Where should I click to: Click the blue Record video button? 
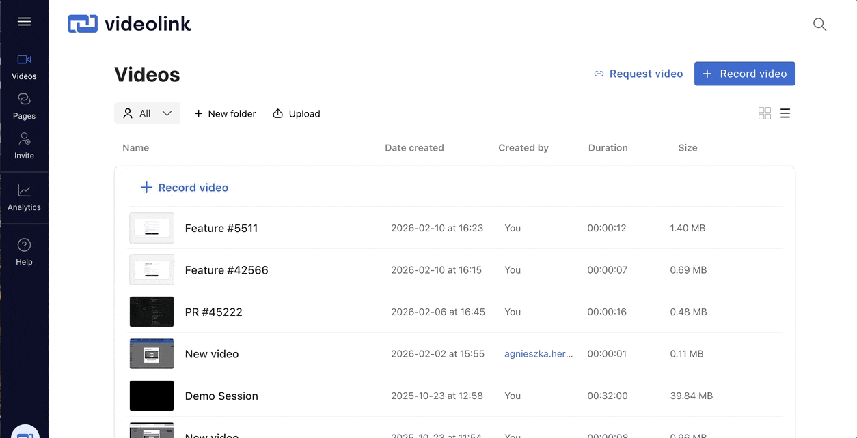[744, 74]
